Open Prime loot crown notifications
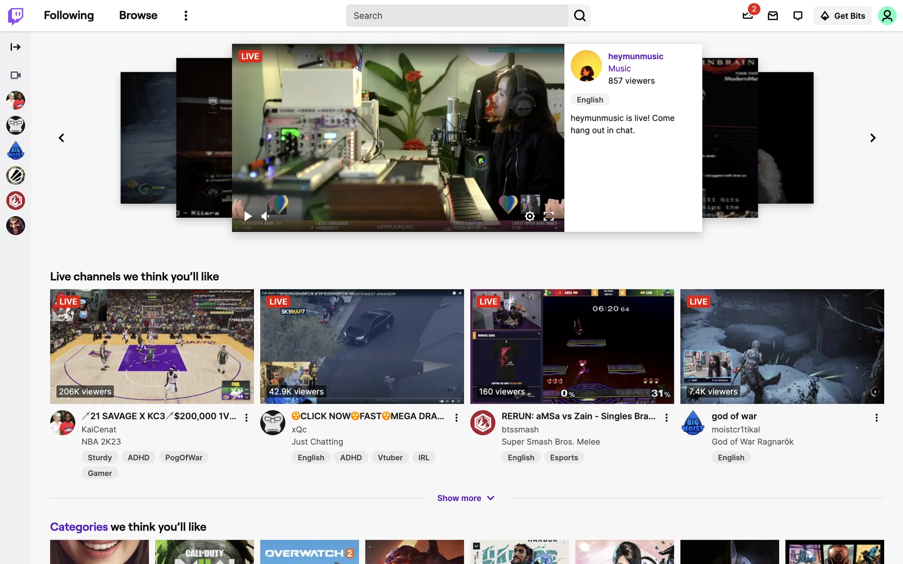903x564 pixels. [x=747, y=16]
